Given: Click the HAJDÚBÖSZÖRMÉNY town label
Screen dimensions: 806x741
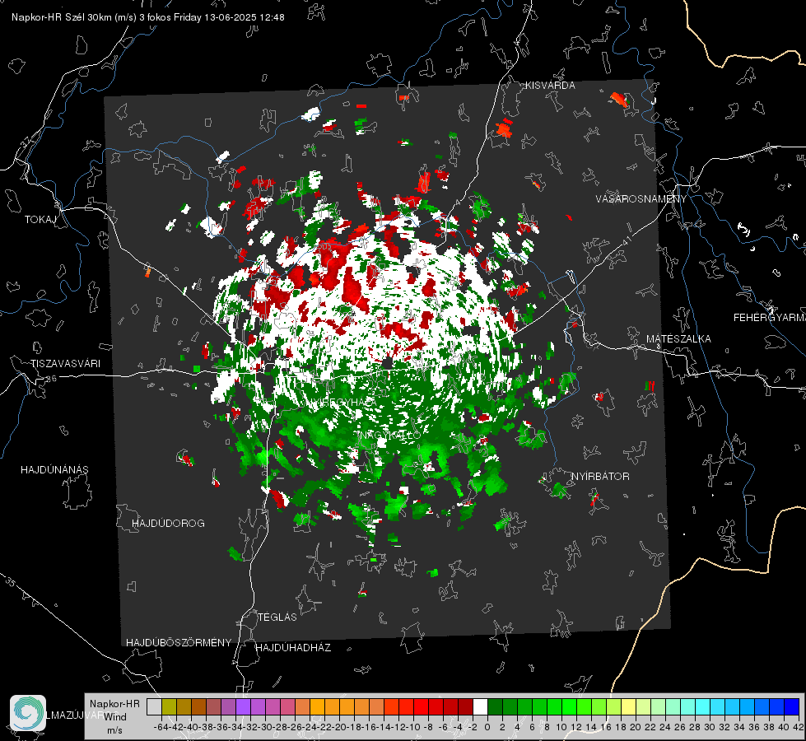Looking at the screenshot, I should (x=179, y=643).
